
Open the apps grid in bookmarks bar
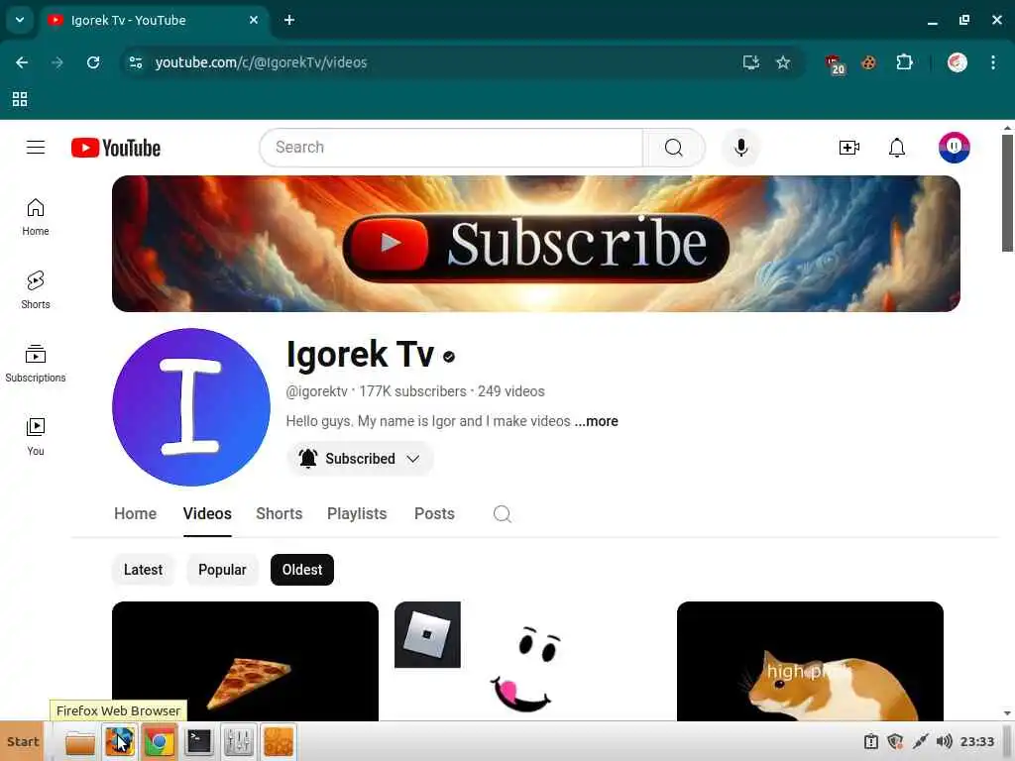20,99
